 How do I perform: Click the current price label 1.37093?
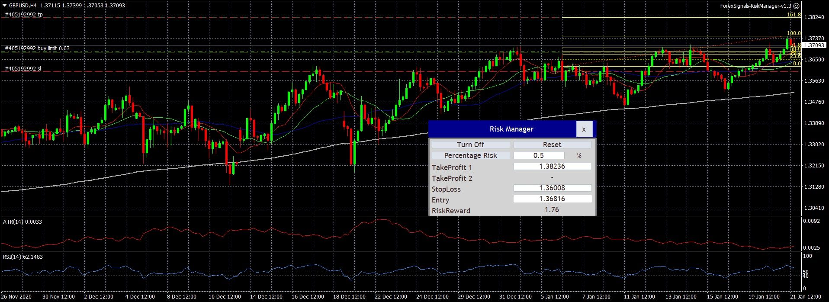814,45
